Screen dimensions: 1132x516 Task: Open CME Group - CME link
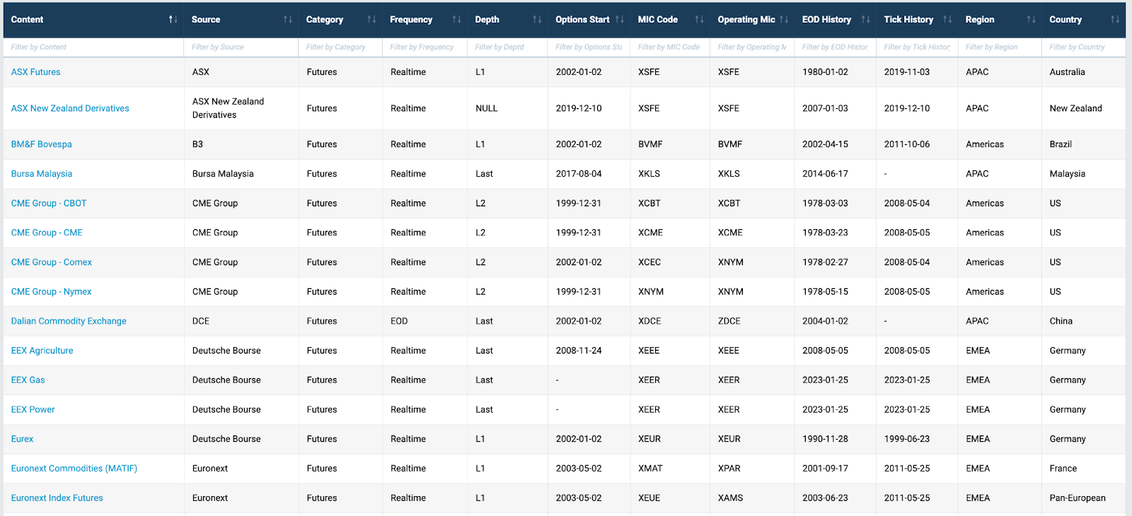point(47,233)
